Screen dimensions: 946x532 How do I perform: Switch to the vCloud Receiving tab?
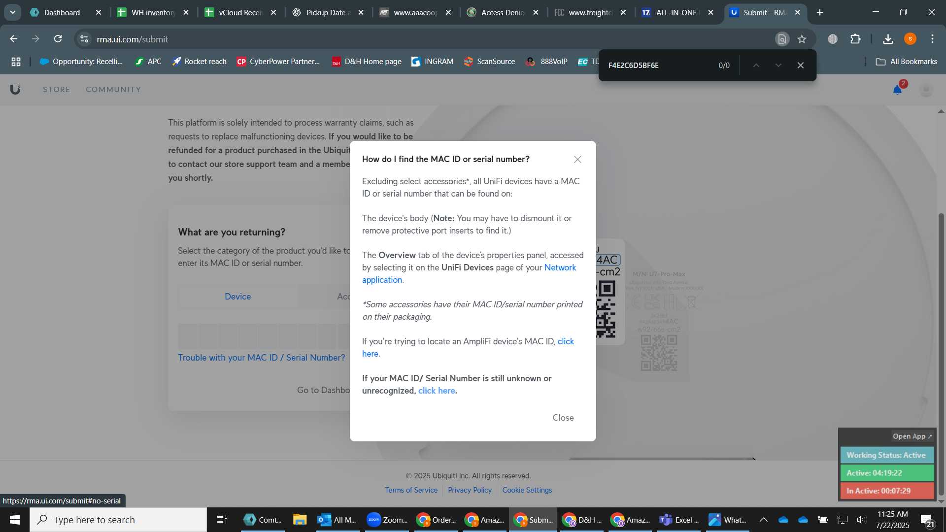pyautogui.click(x=240, y=12)
